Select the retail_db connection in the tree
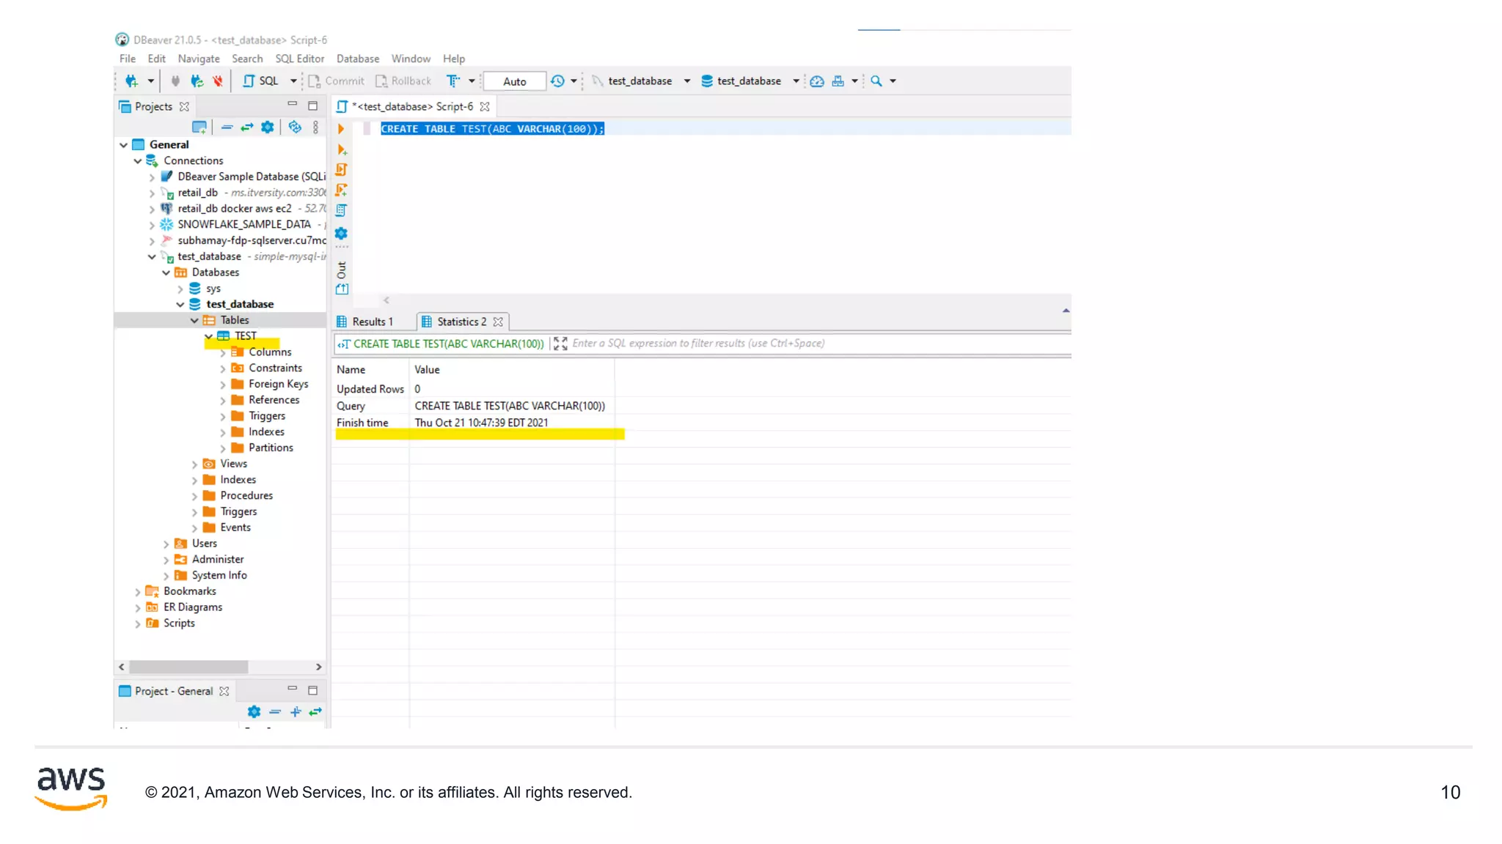This screenshot has height=844, width=1502. pyautogui.click(x=197, y=193)
